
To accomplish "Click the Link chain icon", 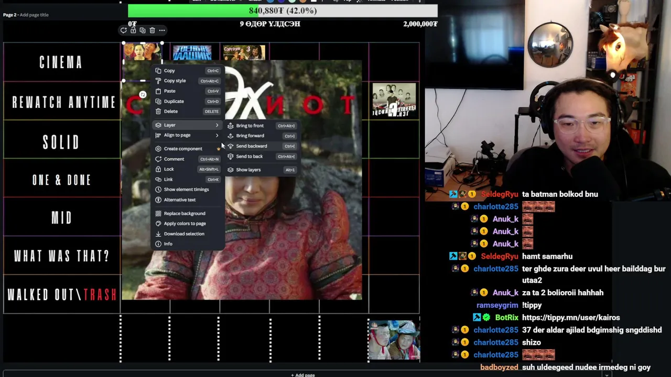I will click(x=158, y=180).
